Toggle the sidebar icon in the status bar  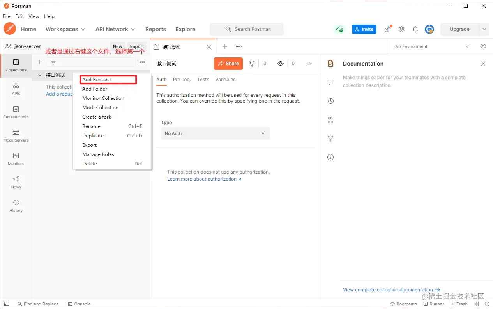7,304
